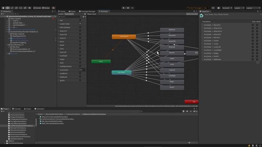Click the Auto Live Link button
This screenshot has height=147, width=262.
pyautogui.click(x=192, y=14)
